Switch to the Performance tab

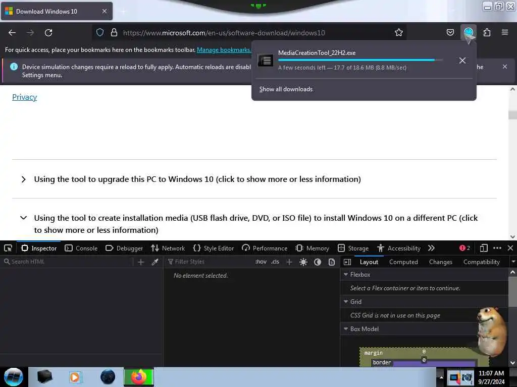[265, 248]
